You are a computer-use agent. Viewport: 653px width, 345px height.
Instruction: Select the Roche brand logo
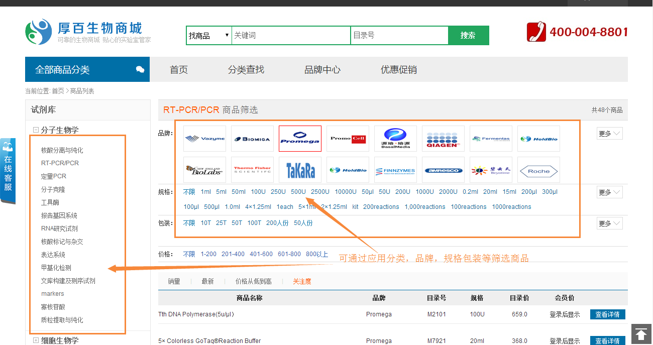(x=538, y=170)
